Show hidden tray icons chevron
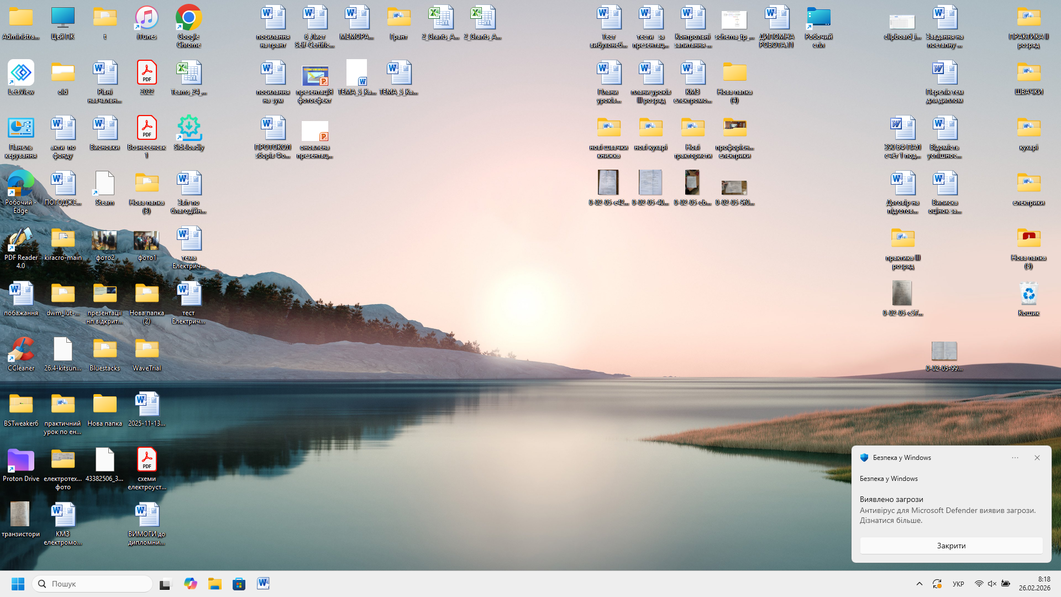The height and width of the screenshot is (597, 1061). click(920, 584)
